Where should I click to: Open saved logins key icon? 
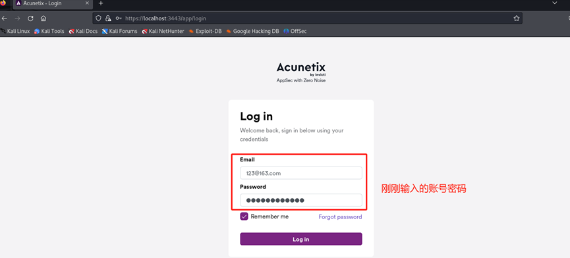click(119, 18)
